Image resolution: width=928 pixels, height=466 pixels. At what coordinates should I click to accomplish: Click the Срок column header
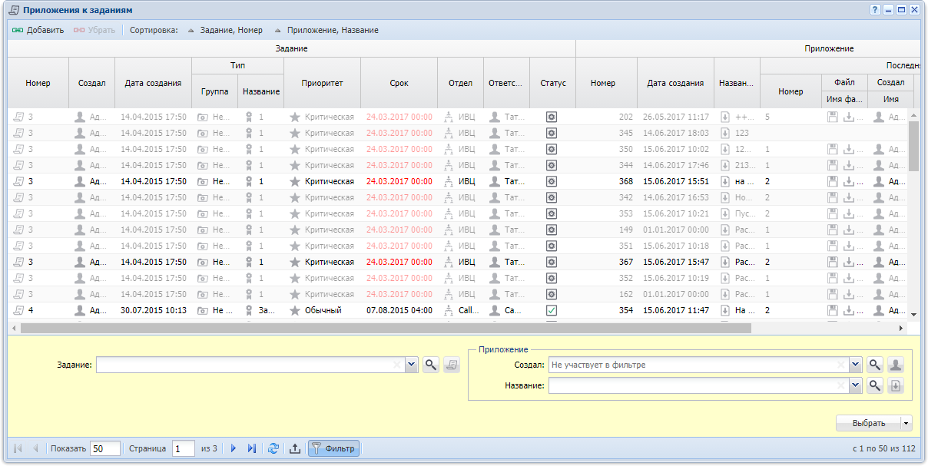pos(399,83)
